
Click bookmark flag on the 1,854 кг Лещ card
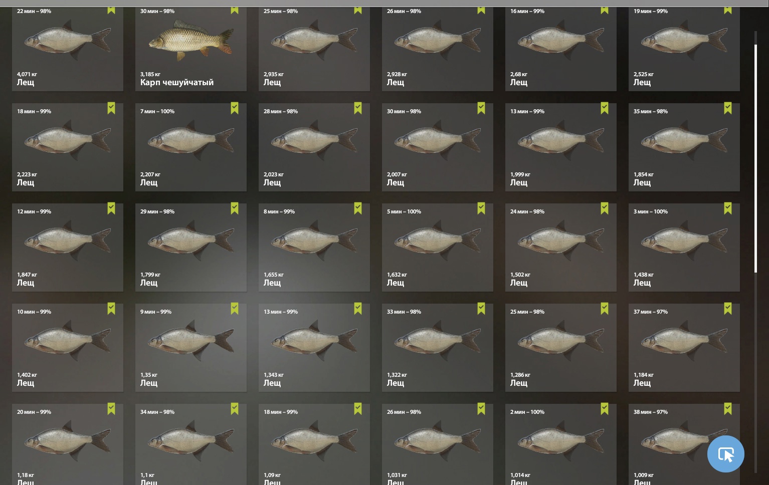point(728,108)
